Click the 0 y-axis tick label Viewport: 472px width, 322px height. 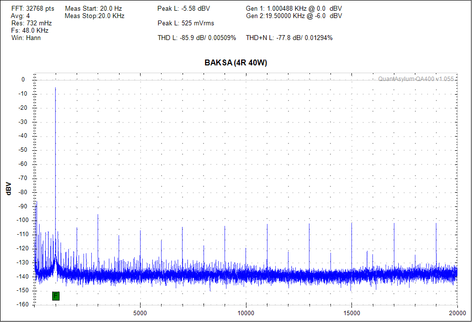23,80
